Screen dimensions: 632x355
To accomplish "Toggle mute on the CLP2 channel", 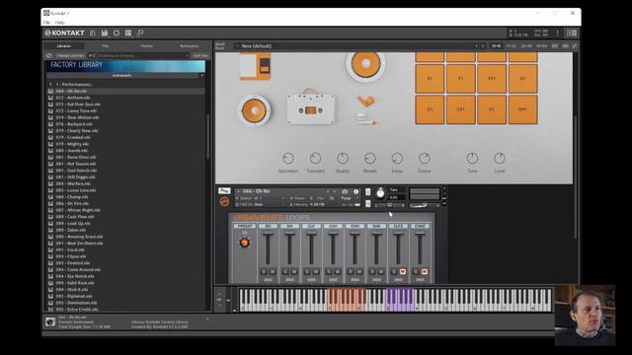I will tap(402, 272).
